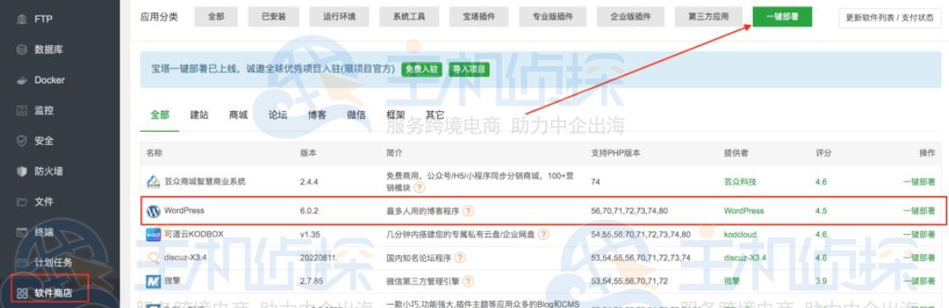
Task: Click 一键部署 in the 芸众商城 row
Action: tap(919, 181)
